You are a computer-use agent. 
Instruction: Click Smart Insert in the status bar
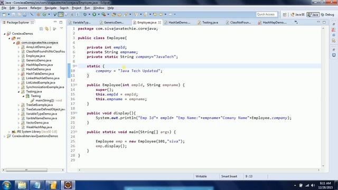pos(229,176)
